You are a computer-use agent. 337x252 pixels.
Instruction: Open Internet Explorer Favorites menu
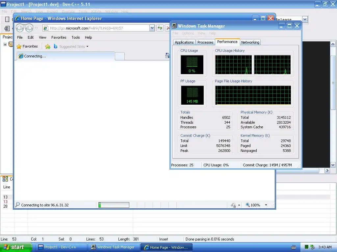pos(59,37)
